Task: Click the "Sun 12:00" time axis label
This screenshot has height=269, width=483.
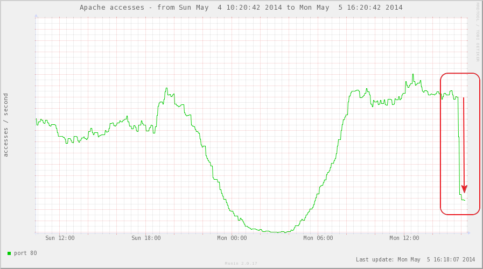Action: 60,238
